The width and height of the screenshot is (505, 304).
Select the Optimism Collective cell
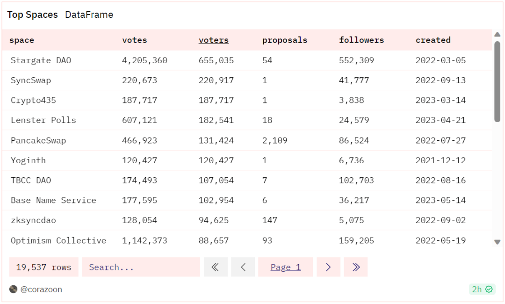[x=58, y=240]
